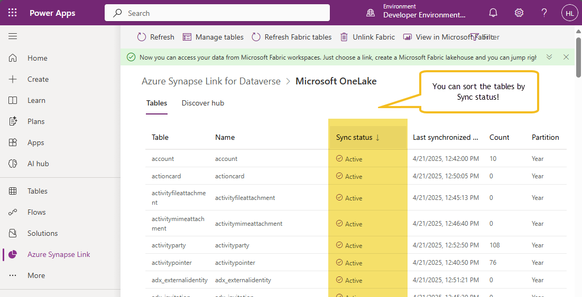582x297 pixels.
Task: Select the activityfileattachment name cell
Action: pos(245,198)
